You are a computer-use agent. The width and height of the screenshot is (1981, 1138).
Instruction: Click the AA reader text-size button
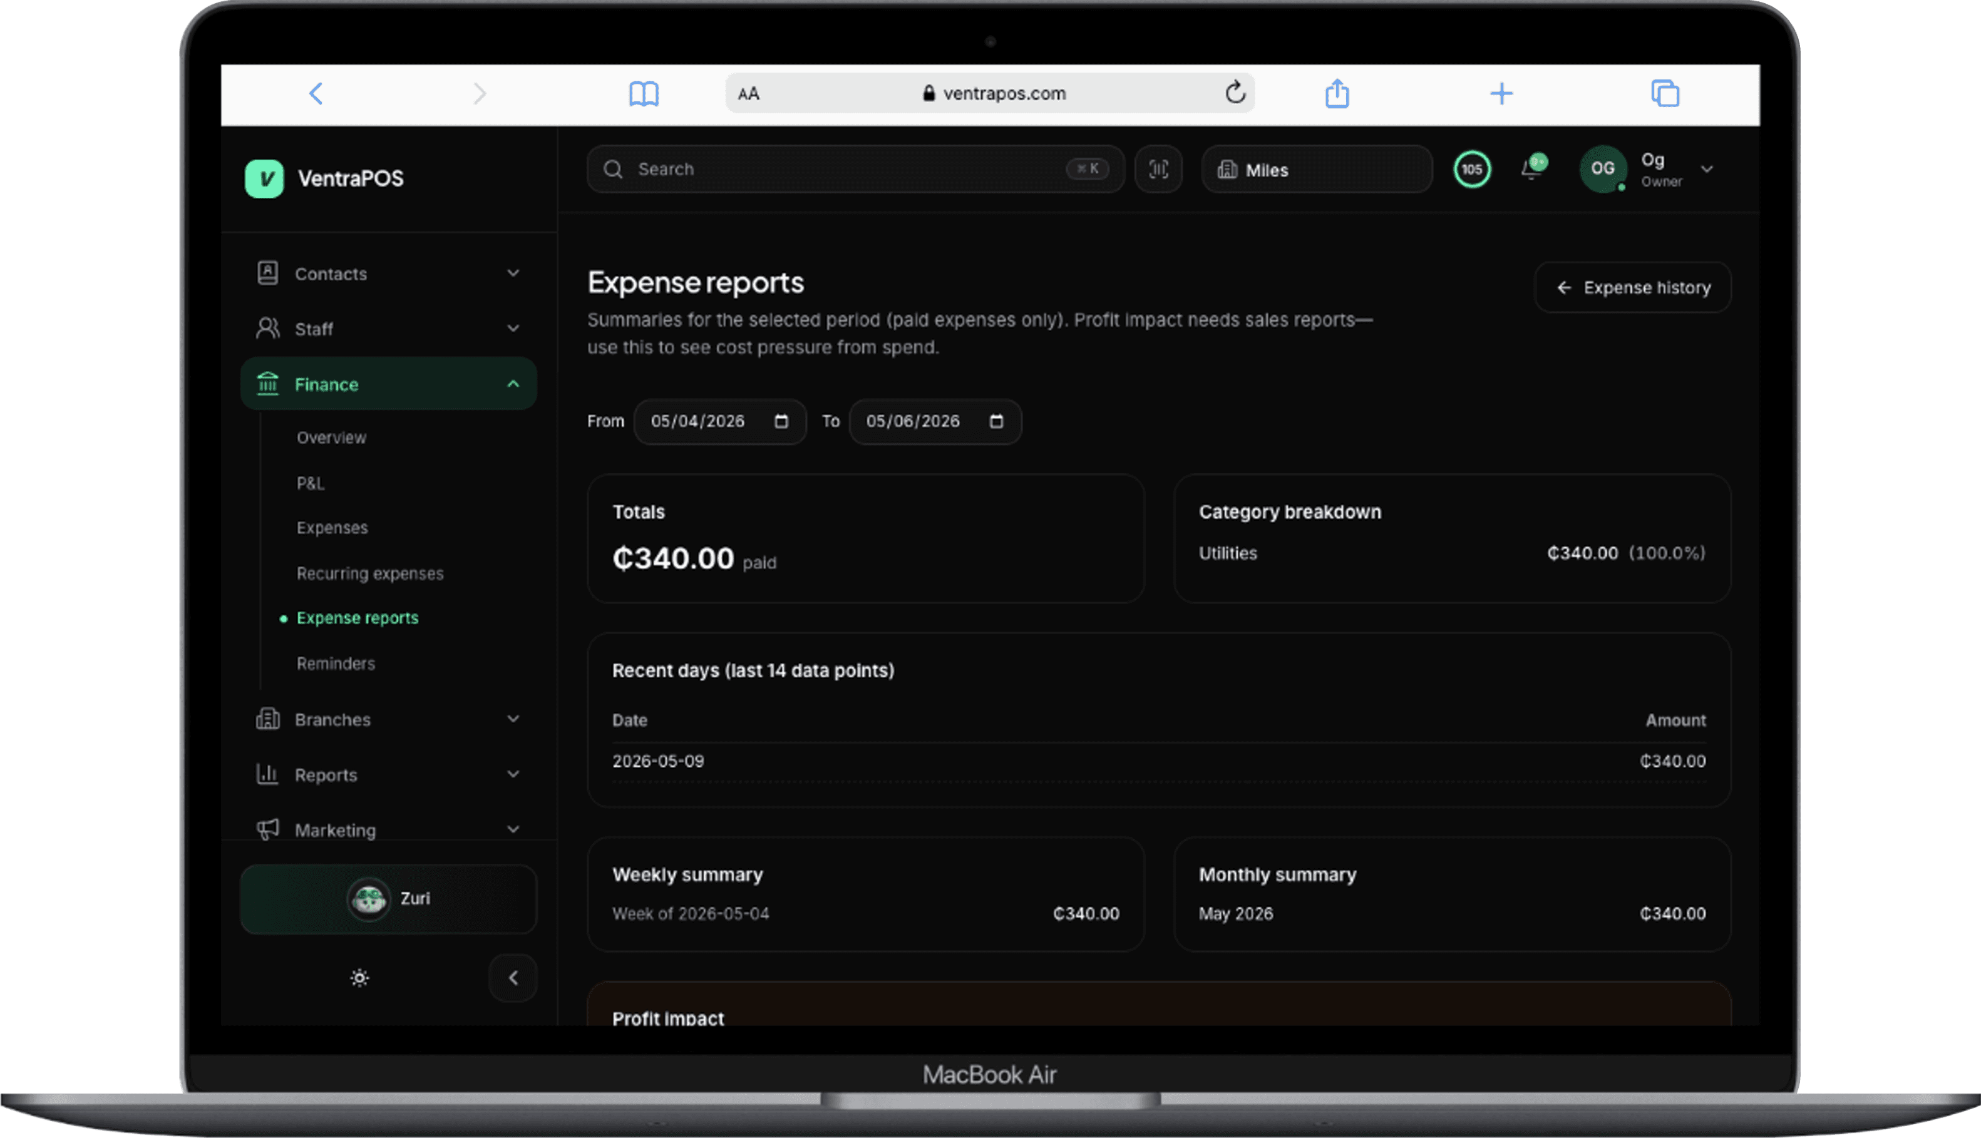pos(748,94)
